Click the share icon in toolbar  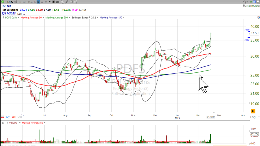point(76,2)
